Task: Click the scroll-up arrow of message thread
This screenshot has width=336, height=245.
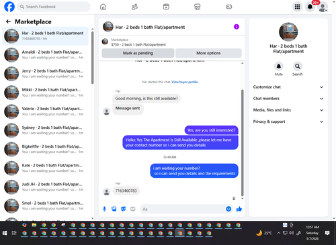Action: point(242,63)
